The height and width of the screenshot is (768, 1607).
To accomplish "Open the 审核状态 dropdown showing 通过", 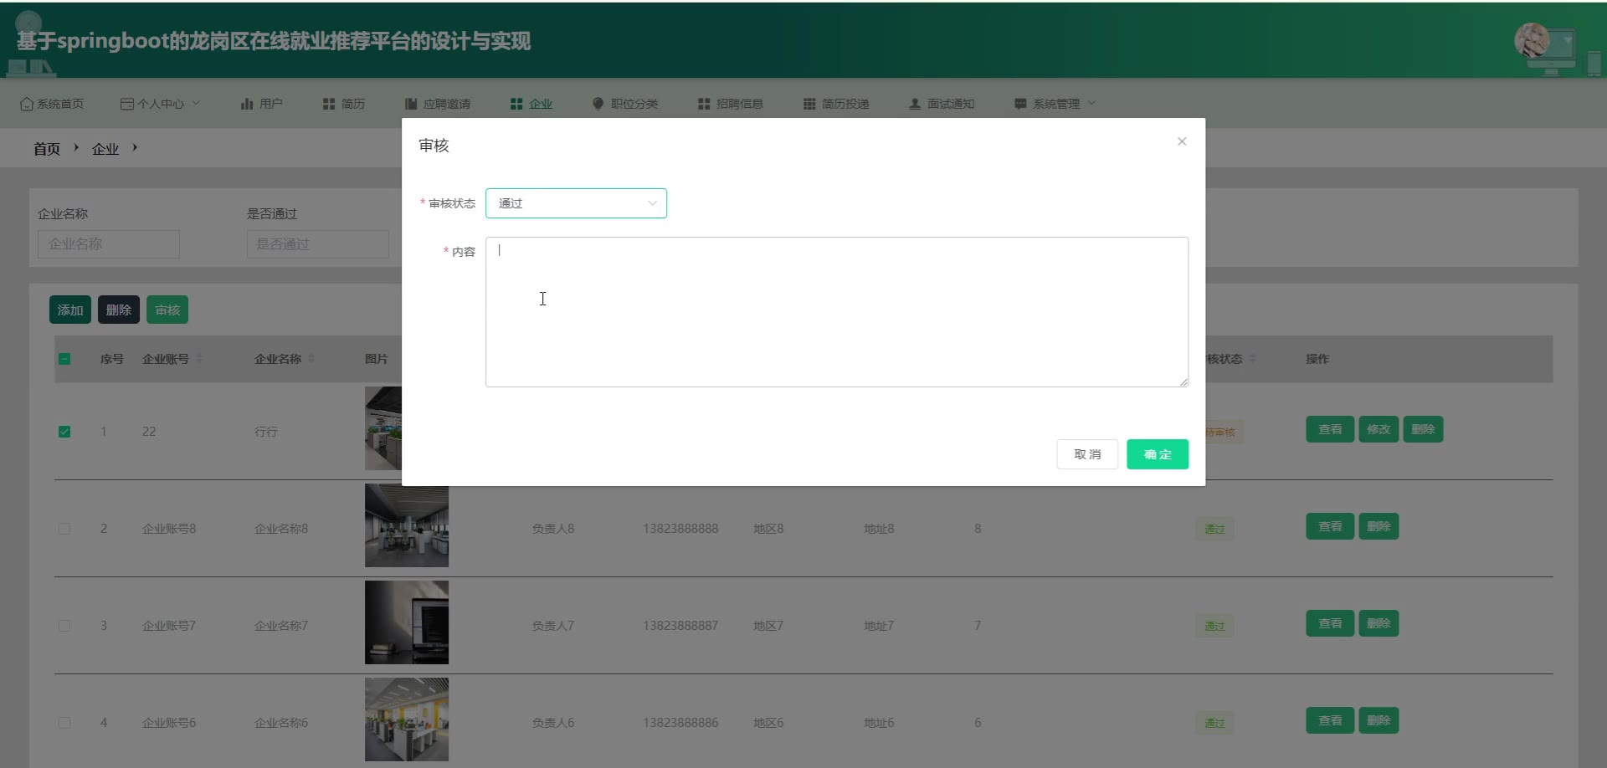I will tap(576, 203).
